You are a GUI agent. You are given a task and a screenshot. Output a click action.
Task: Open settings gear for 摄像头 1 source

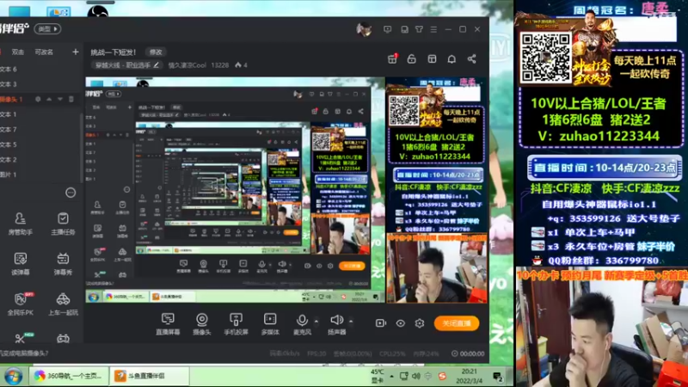(x=38, y=99)
